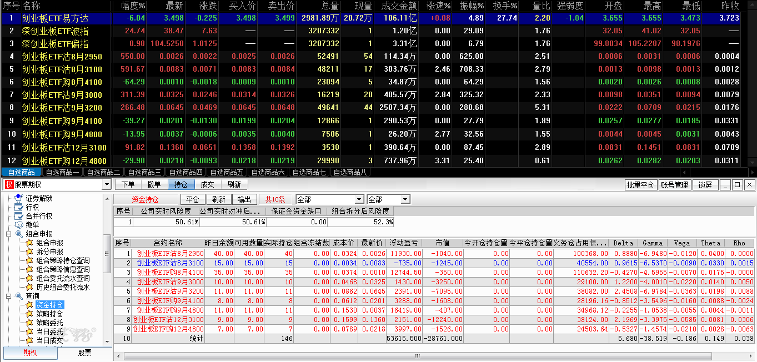The width and height of the screenshot is (757, 362).
Task: Switch to 自选商品一 watchlist tab
Action: pyautogui.click(x=62, y=172)
